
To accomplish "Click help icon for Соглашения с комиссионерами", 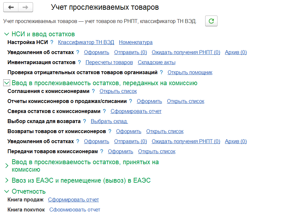I will pos(93,91).
